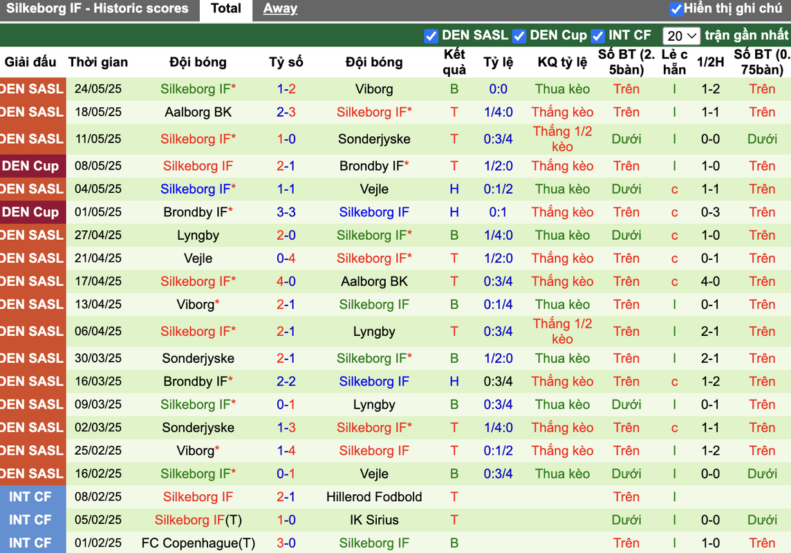Open the 20 recent matches dropdown
This screenshot has width=791, height=553.
click(x=681, y=36)
